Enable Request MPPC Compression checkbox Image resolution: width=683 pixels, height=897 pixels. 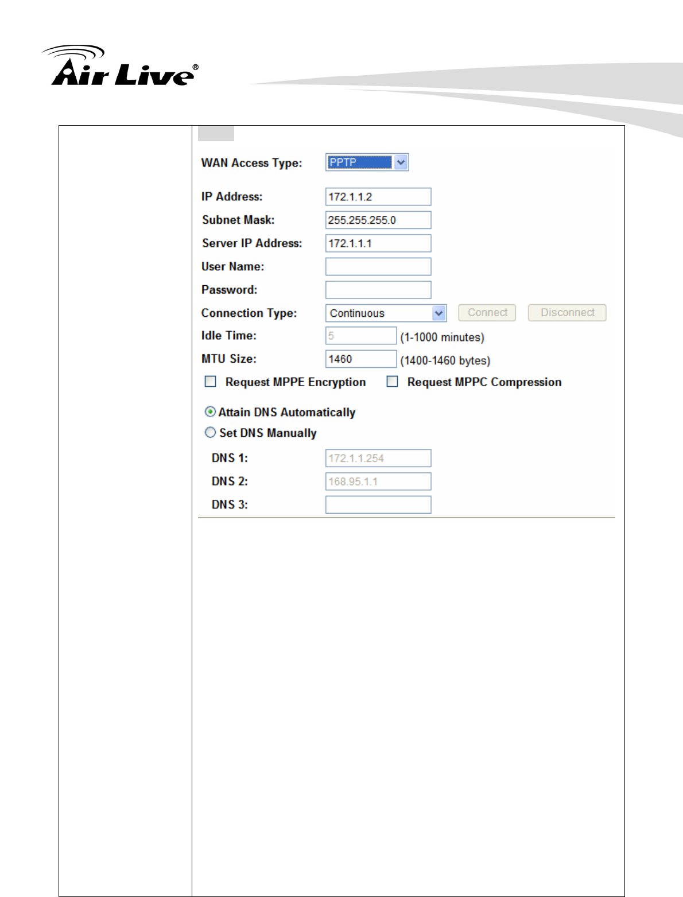tap(392, 382)
